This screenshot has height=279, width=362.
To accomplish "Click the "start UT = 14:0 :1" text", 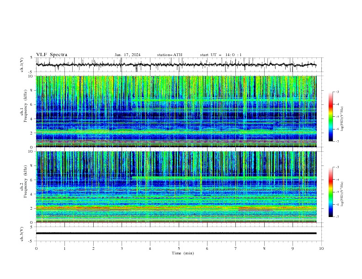I will (221, 55).
